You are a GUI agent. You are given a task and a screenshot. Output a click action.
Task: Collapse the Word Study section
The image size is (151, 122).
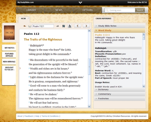click(120, 30)
